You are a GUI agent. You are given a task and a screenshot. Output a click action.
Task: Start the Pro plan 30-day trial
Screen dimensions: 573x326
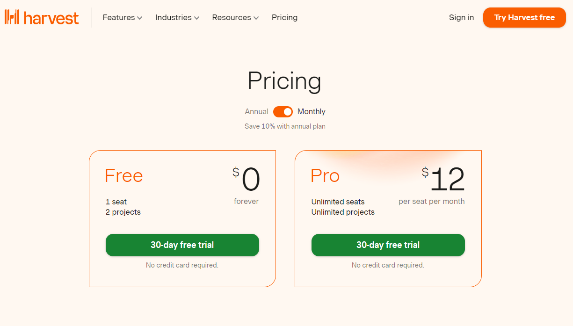[x=388, y=245]
